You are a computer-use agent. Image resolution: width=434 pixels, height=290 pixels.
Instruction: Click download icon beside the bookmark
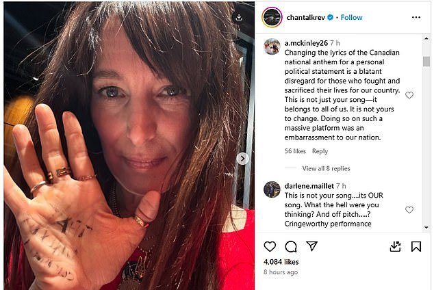click(395, 247)
